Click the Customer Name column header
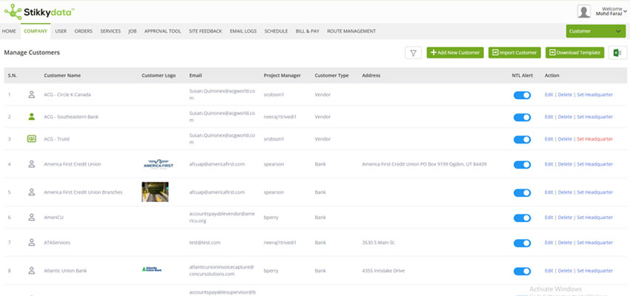The height and width of the screenshot is (296, 630). click(x=62, y=75)
